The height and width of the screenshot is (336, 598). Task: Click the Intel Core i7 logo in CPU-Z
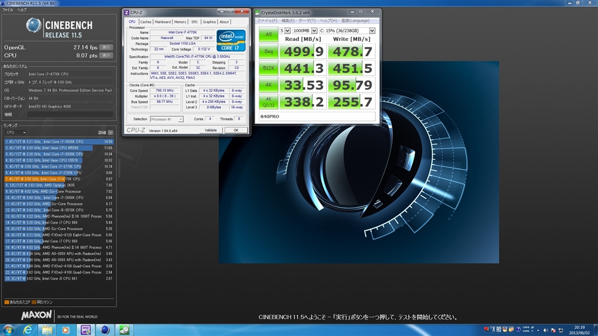click(x=231, y=40)
